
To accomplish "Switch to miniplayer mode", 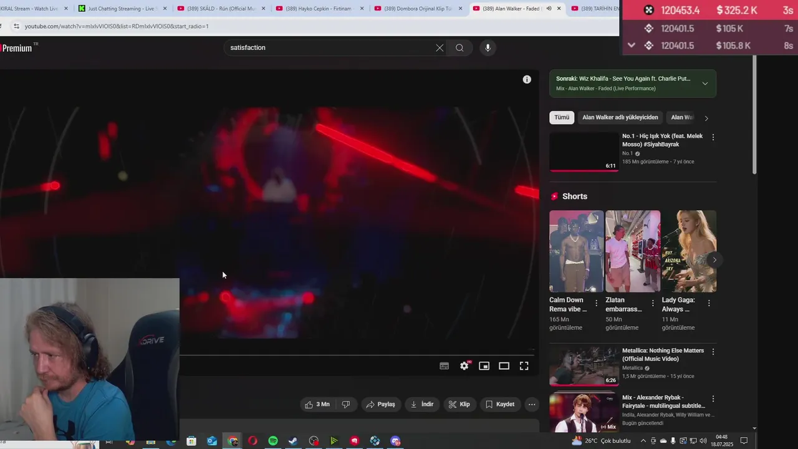I will [484, 366].
